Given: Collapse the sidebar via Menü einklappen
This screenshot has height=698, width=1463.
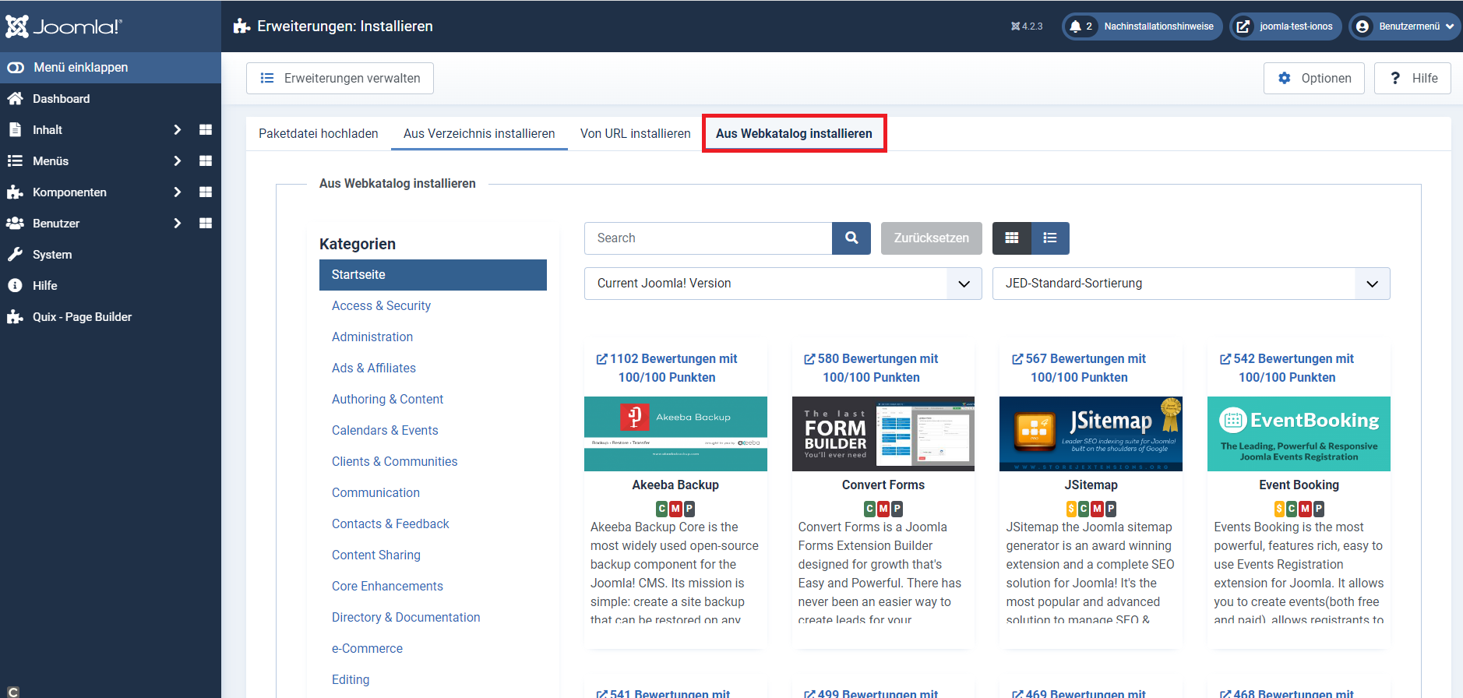Looking at the screenshot, I should (x=111, y=68).
